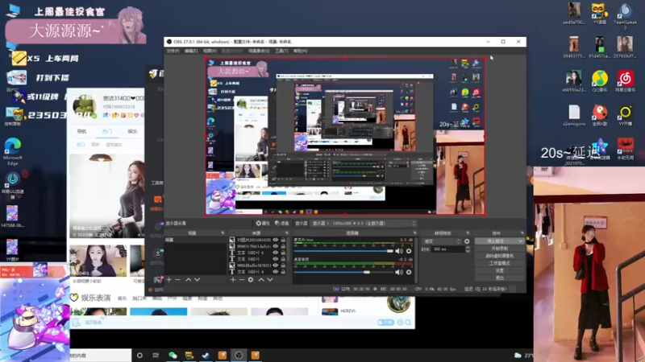Move scene up with arrow icon

pyautogui.click(x=188, y=279)
